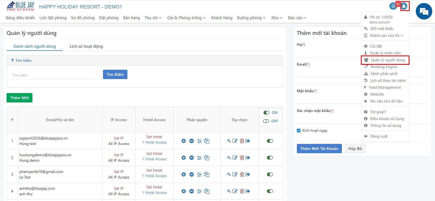This screenshot has height=201, width=435.
Task: Click the Blue Jay PMS logo
Action: tap(21, 6)
